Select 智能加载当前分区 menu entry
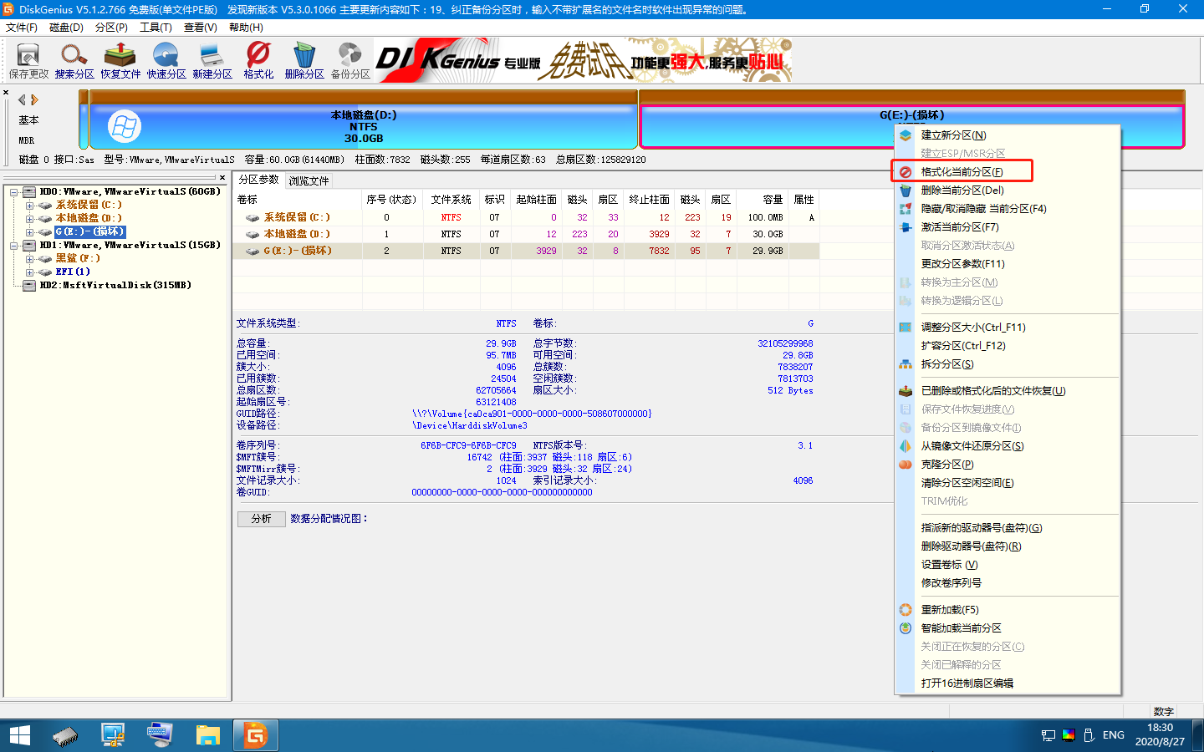Viewport: 1204px width, 752px height. [x=1008, y=628]
